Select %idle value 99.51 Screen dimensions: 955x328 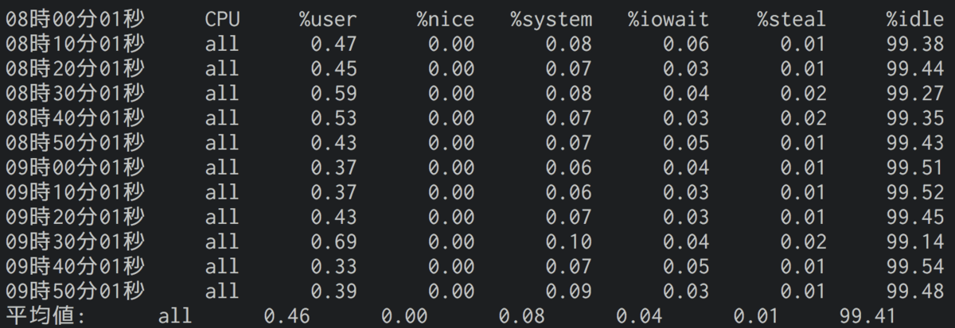click(914, 168)
